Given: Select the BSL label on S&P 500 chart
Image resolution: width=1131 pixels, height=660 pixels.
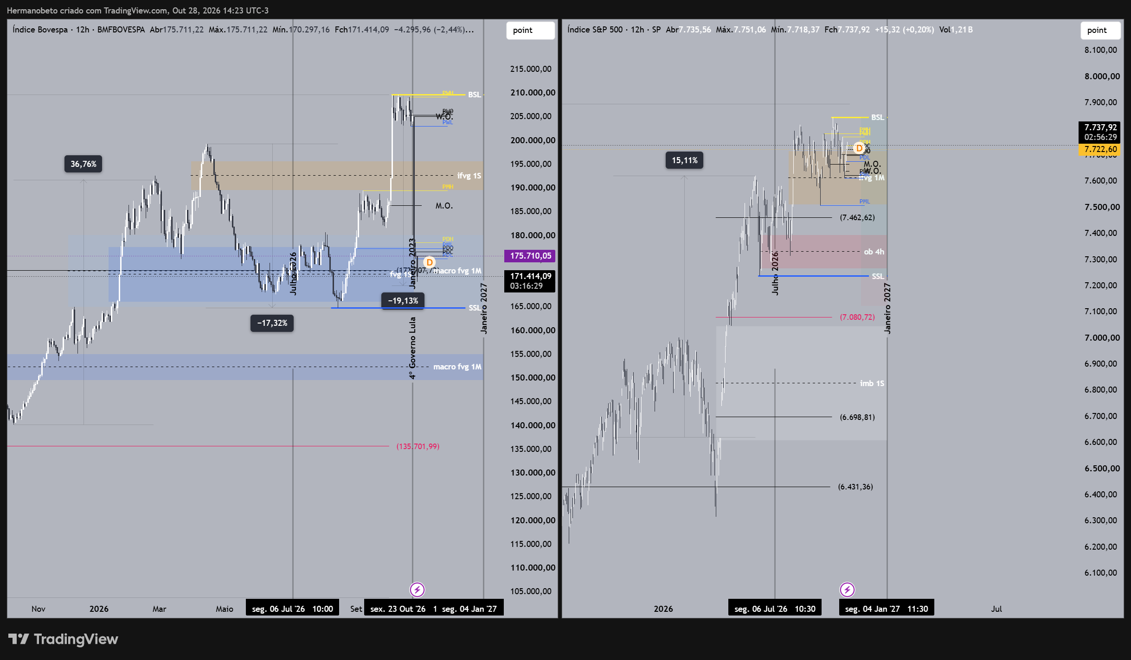Looking at the screenshot, I should coord(877,117).
